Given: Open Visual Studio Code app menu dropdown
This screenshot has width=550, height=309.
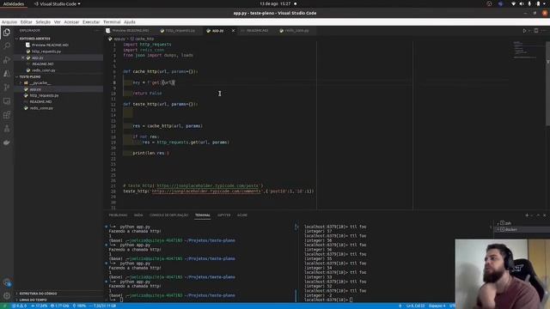Looking at the screenshot, I should point(58,3).
